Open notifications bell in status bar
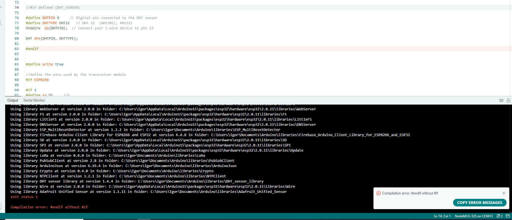This screenshot has width=512, height=220. [500, 216]
